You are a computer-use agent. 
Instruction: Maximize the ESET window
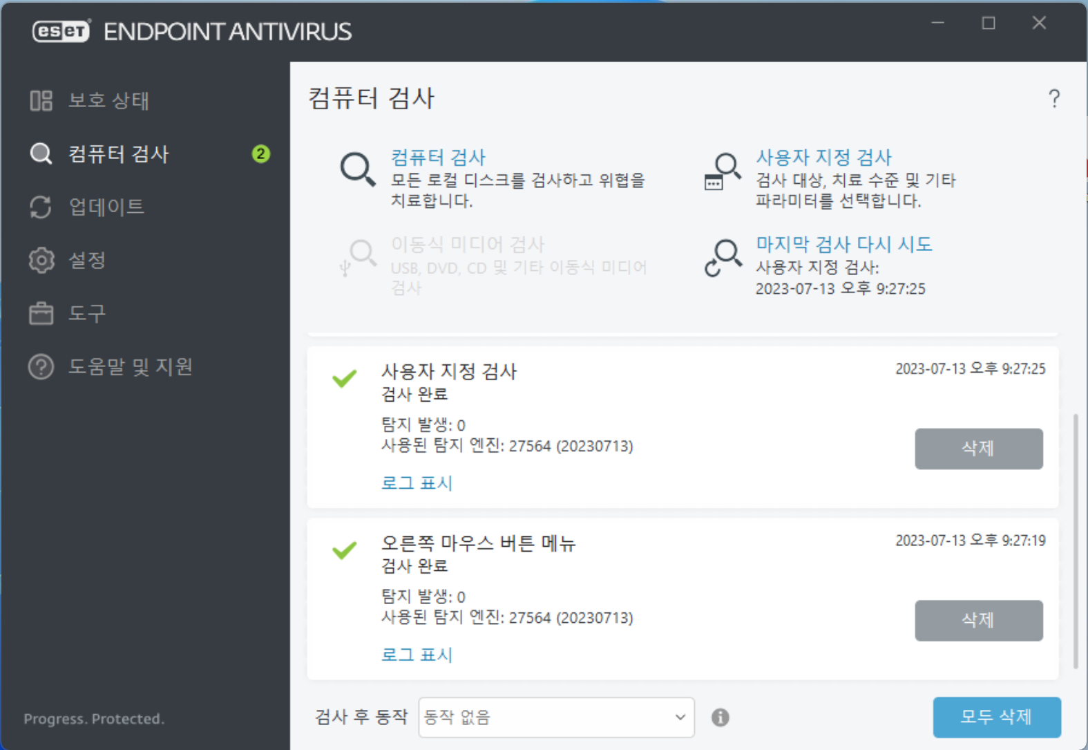(x=989, y=23)
